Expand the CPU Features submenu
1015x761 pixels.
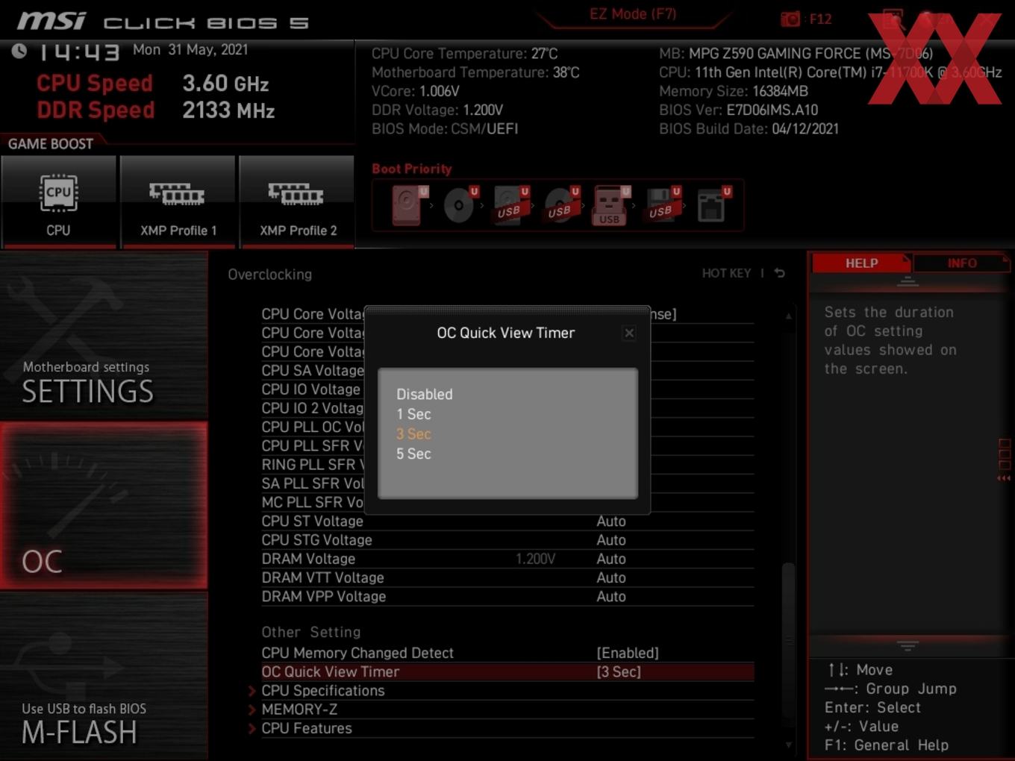click(307, 728)
